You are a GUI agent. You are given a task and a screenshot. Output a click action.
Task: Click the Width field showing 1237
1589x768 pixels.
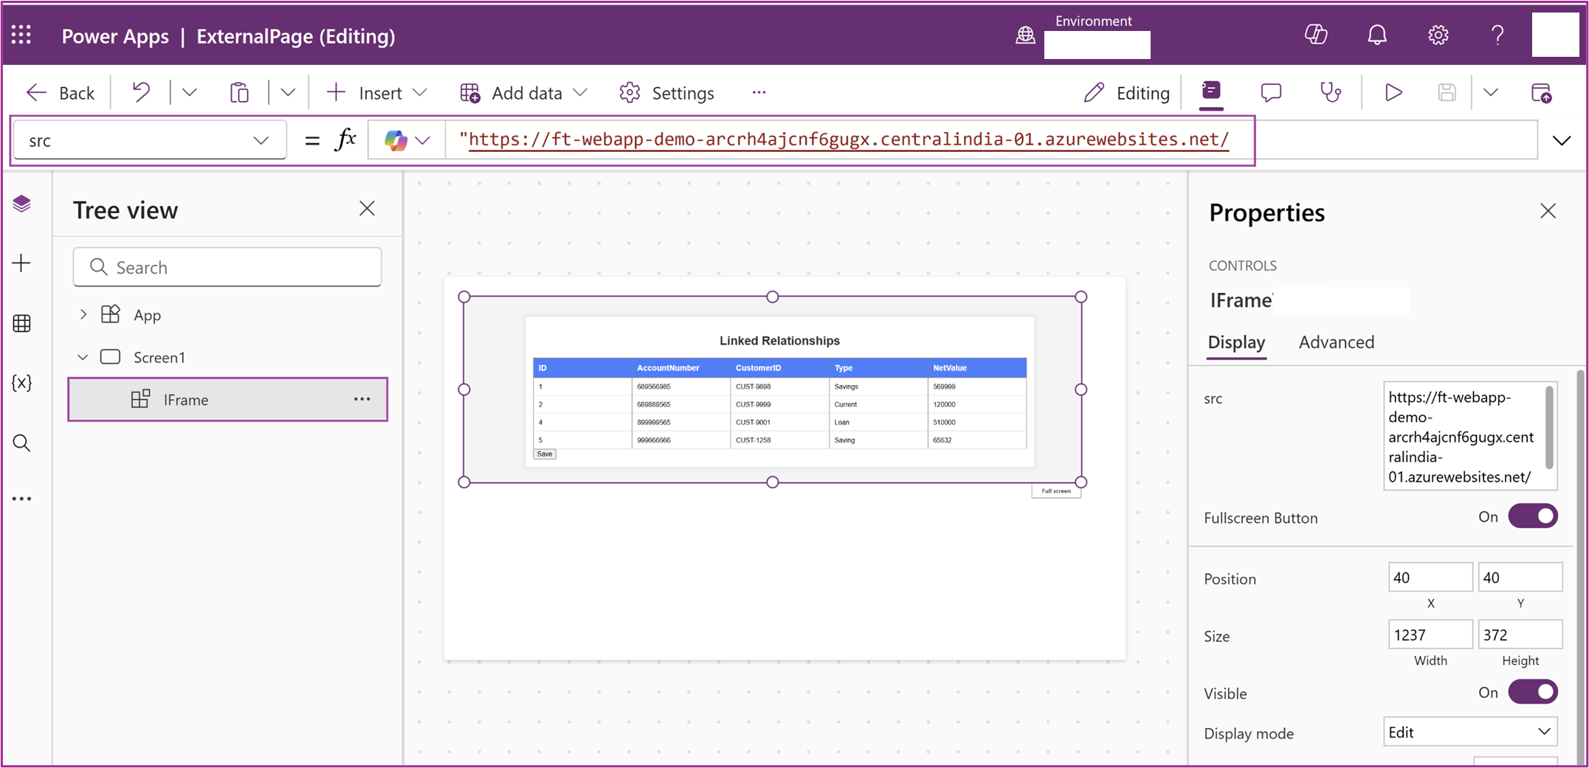click(1430, 634)
